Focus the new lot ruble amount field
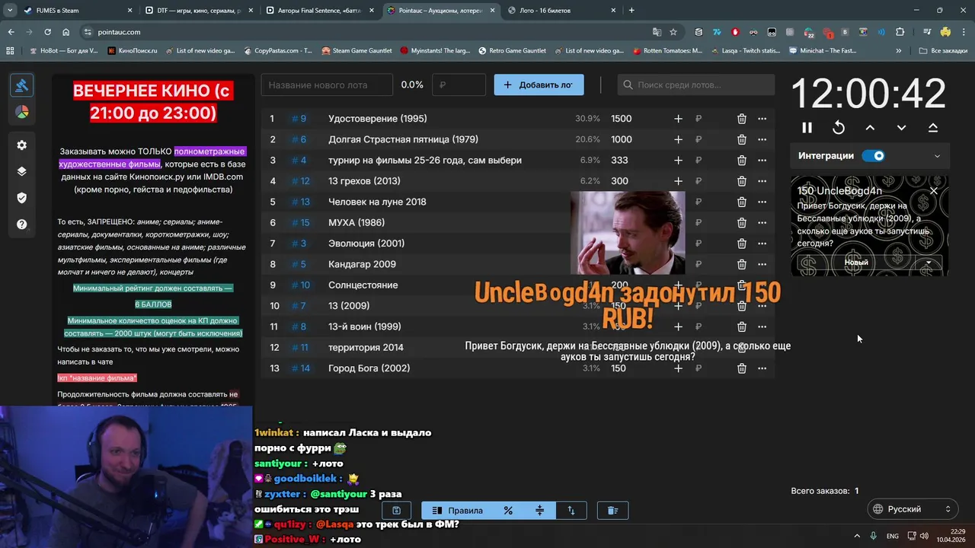The height and width of the screenshot is (548, 975). (459, 85)
